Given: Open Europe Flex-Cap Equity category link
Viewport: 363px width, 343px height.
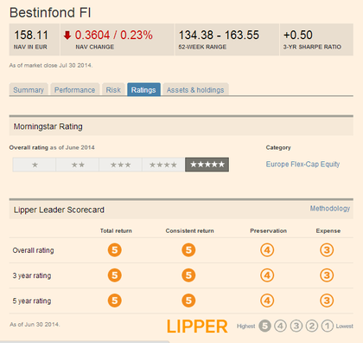Looking at the screenshot, I should pos(302,165).
